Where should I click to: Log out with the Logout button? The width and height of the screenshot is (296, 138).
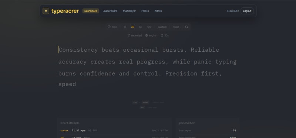pos(247,11)
